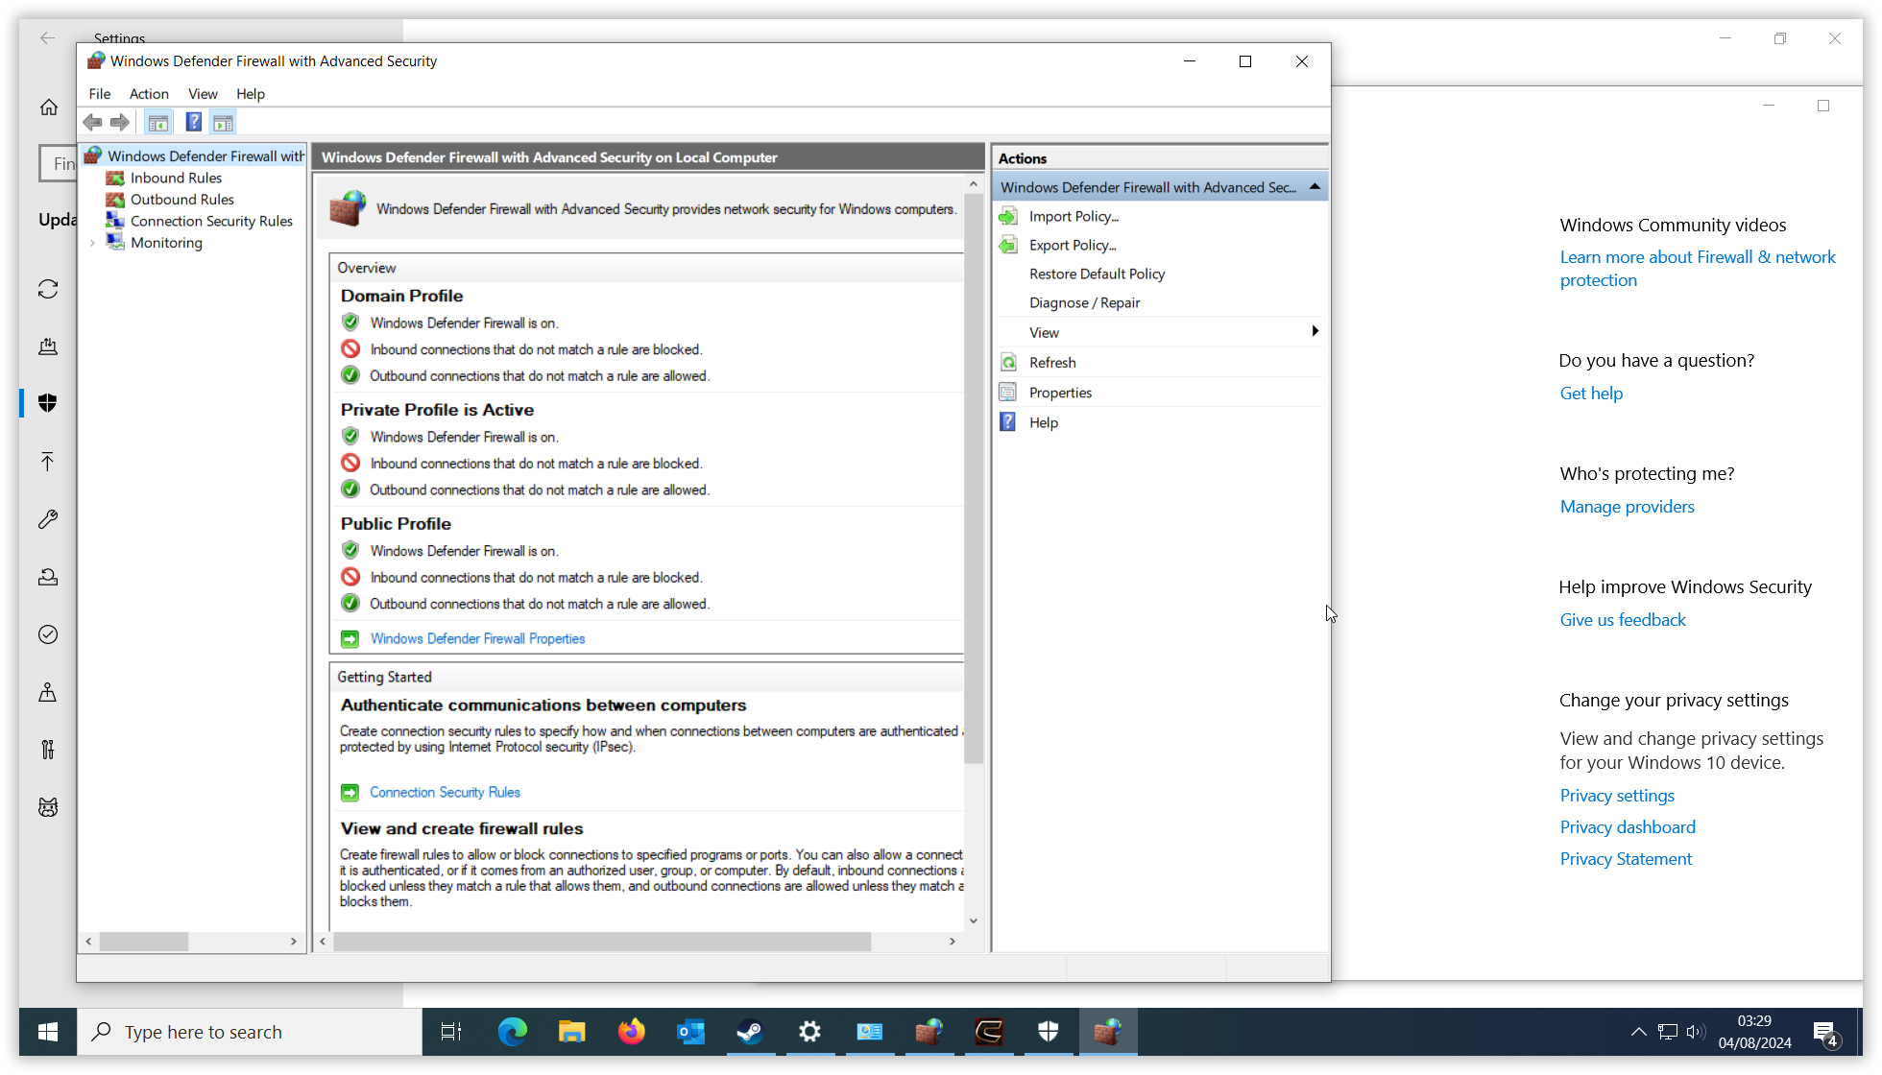Image resolution: width=1882 pixels, height=1075 pixels.
Task: Click Help in the Actions pane
Action: coord(1044,422)
